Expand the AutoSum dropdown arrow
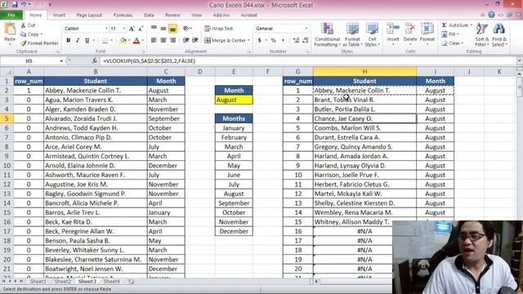 pos(471,25)
